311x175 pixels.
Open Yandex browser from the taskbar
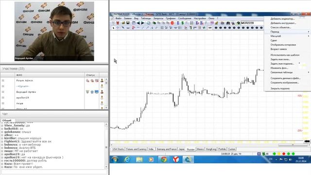(176, 159)
